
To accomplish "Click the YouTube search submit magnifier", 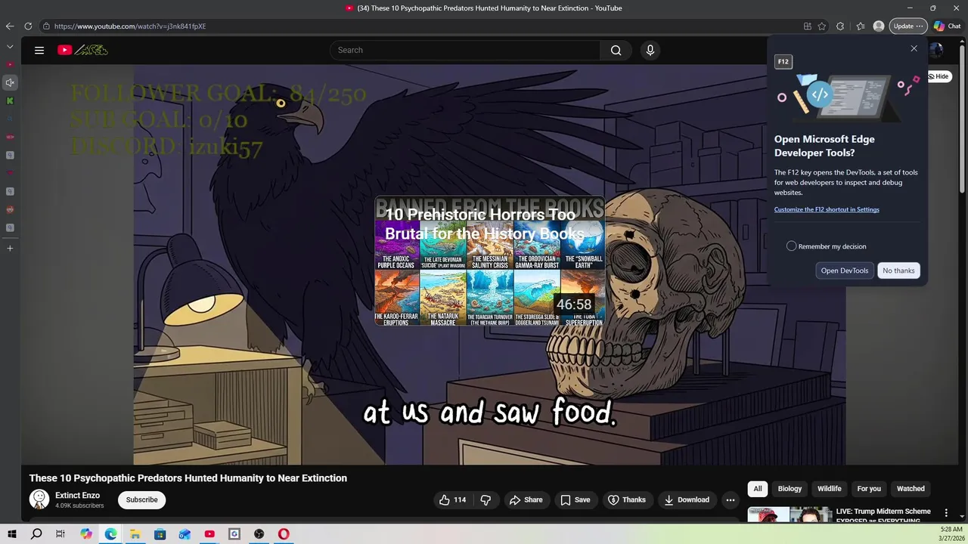I will [616, 50].
